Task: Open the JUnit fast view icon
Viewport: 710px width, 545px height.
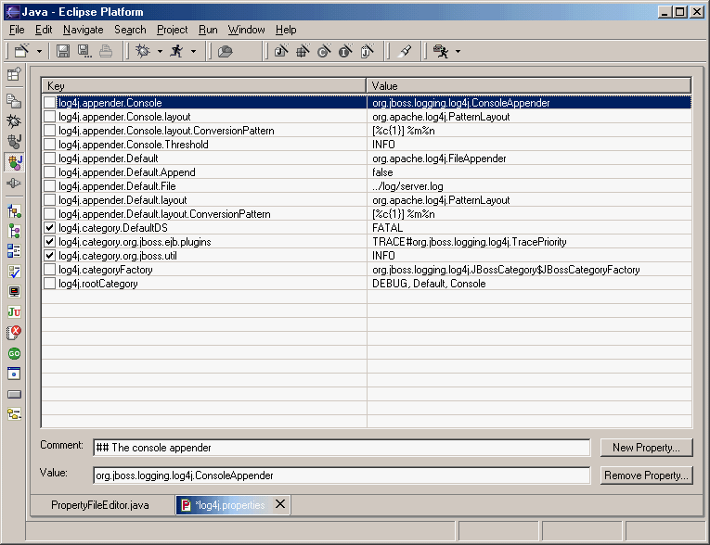Action: point(14,311)
